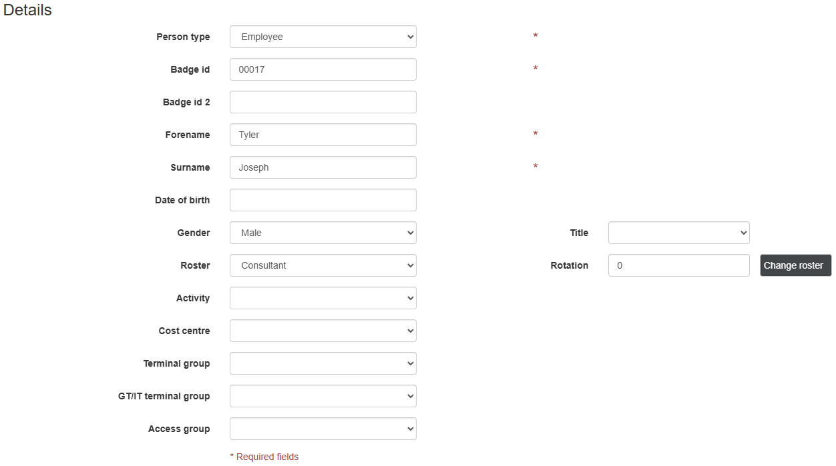836x466 pixels.
Task: Open the Activity dropdown
Action: (323, 298)
